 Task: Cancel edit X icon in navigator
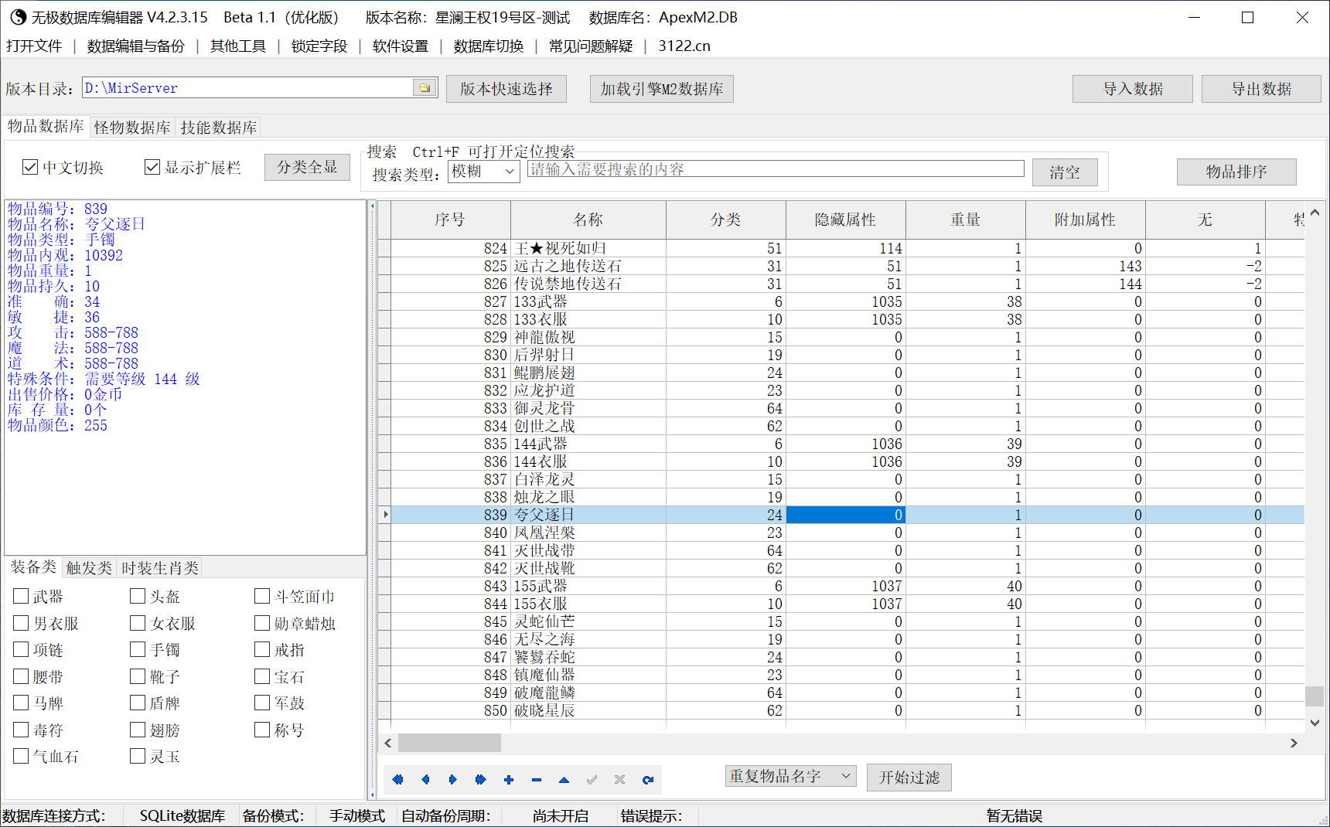[x=620, y=780]
